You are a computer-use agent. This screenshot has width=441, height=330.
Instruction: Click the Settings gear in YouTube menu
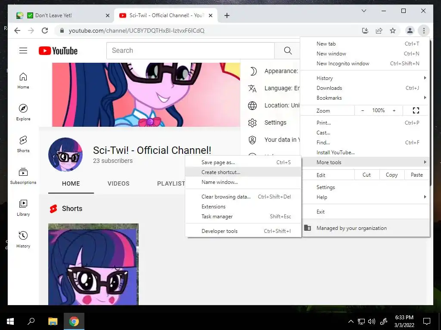(x=252, y=122)
